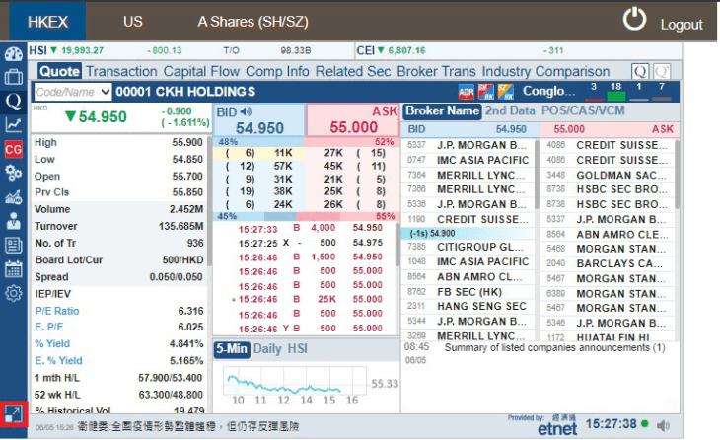Open the P/E Ratio link
The width and height of the screenshot is (720, 440).
point(57,311)
